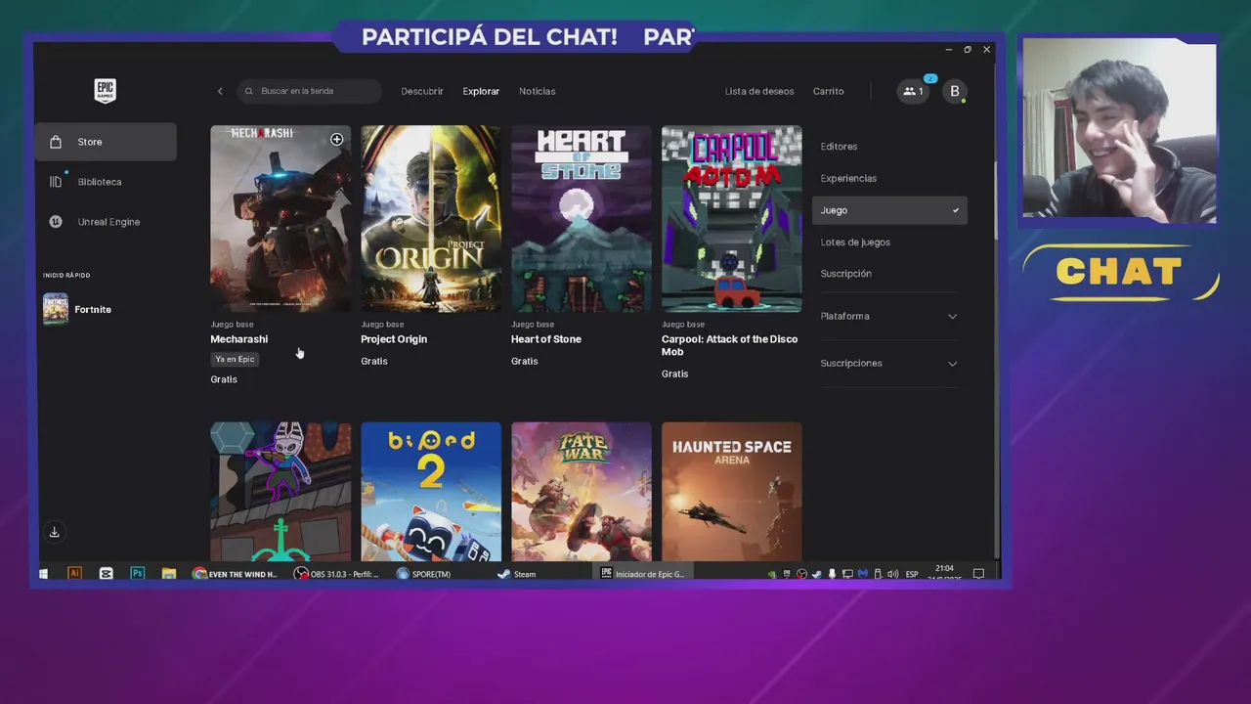1251x704 pixels.
Task: Open the Heart of Stone cover thumbnail
Action: pyautogui.click(x=582, y=218)
